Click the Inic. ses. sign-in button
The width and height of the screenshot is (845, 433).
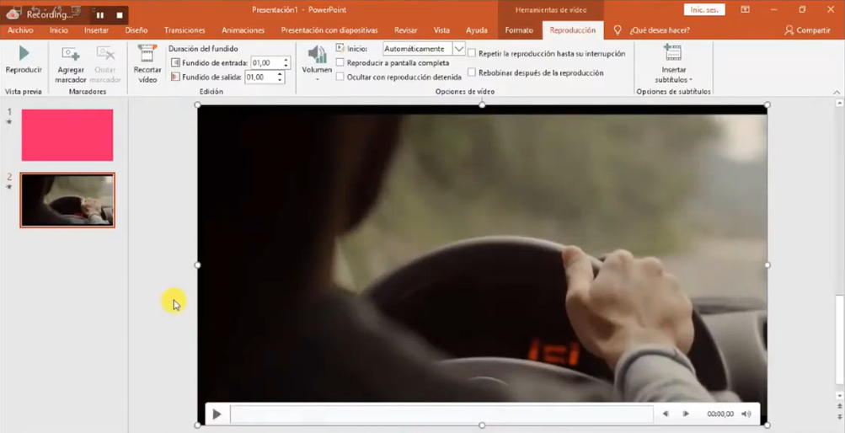coord(704,10)
